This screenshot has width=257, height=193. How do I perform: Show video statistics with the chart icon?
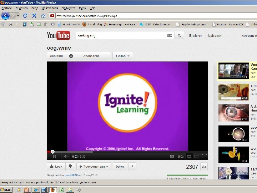click(204, 167)
